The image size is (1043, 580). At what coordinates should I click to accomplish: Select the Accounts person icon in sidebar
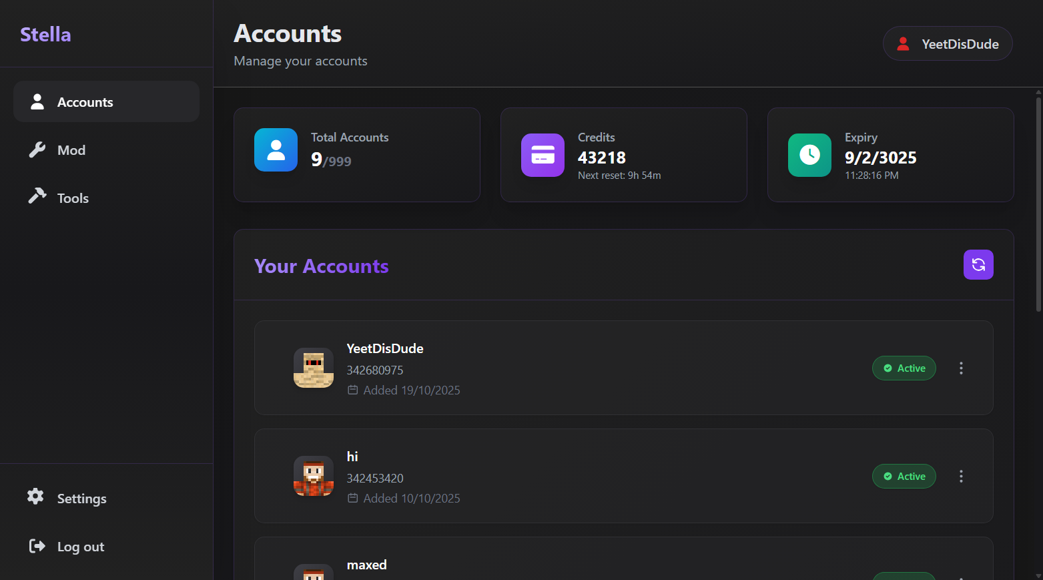[x=37, y=101]
